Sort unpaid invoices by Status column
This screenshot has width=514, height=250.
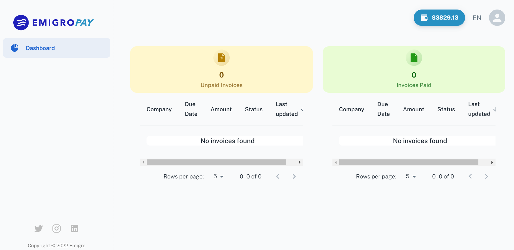254,109
